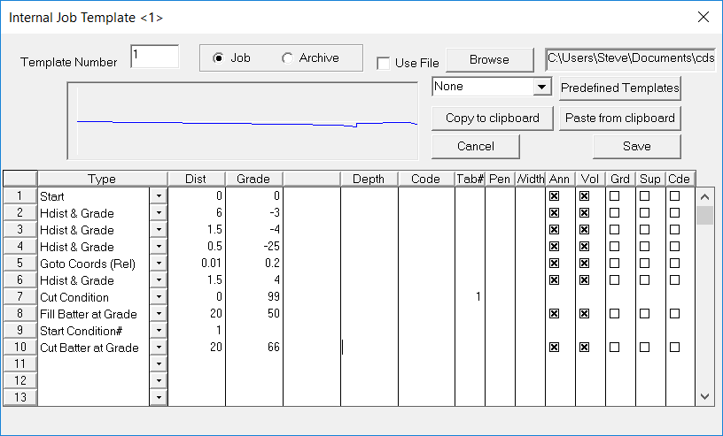
Task: Uncheck Ann checkbox in row 1
Action: [555, 195]
